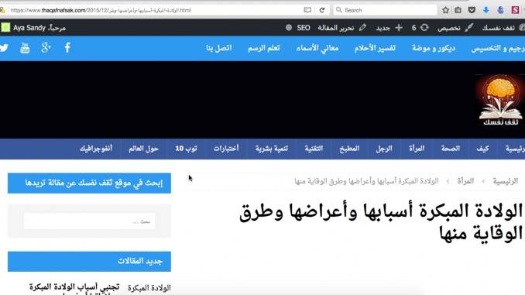The height and width of the screenshot is (295, 525).
Task: Open تخصيص in admin bar
Action: pyautogui.click(x=448, y=28)
